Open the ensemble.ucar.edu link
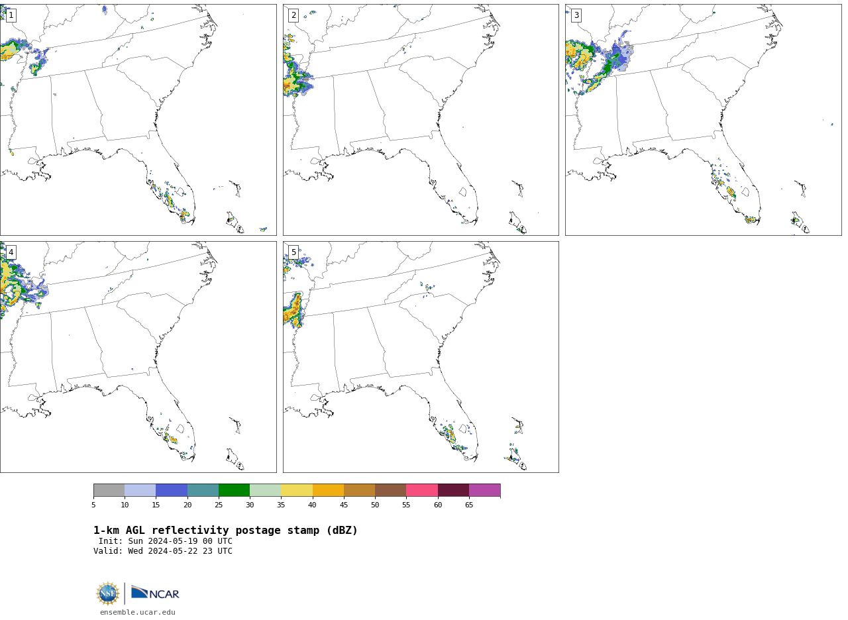Image resolution: width=848 pixels, height=620 pixels. click(x=138, y=613)
